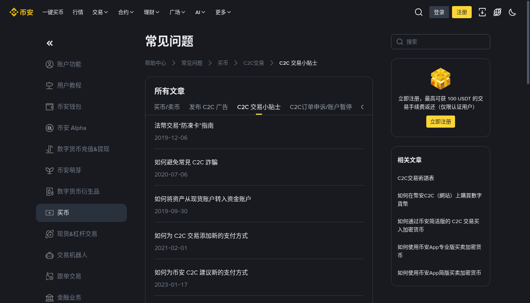Click the 币安 Binance logo
530x303 pixels.
(22, 12)
